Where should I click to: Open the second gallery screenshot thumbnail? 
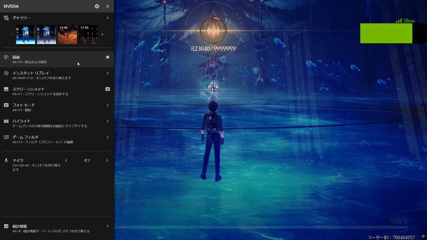(46, 34)
